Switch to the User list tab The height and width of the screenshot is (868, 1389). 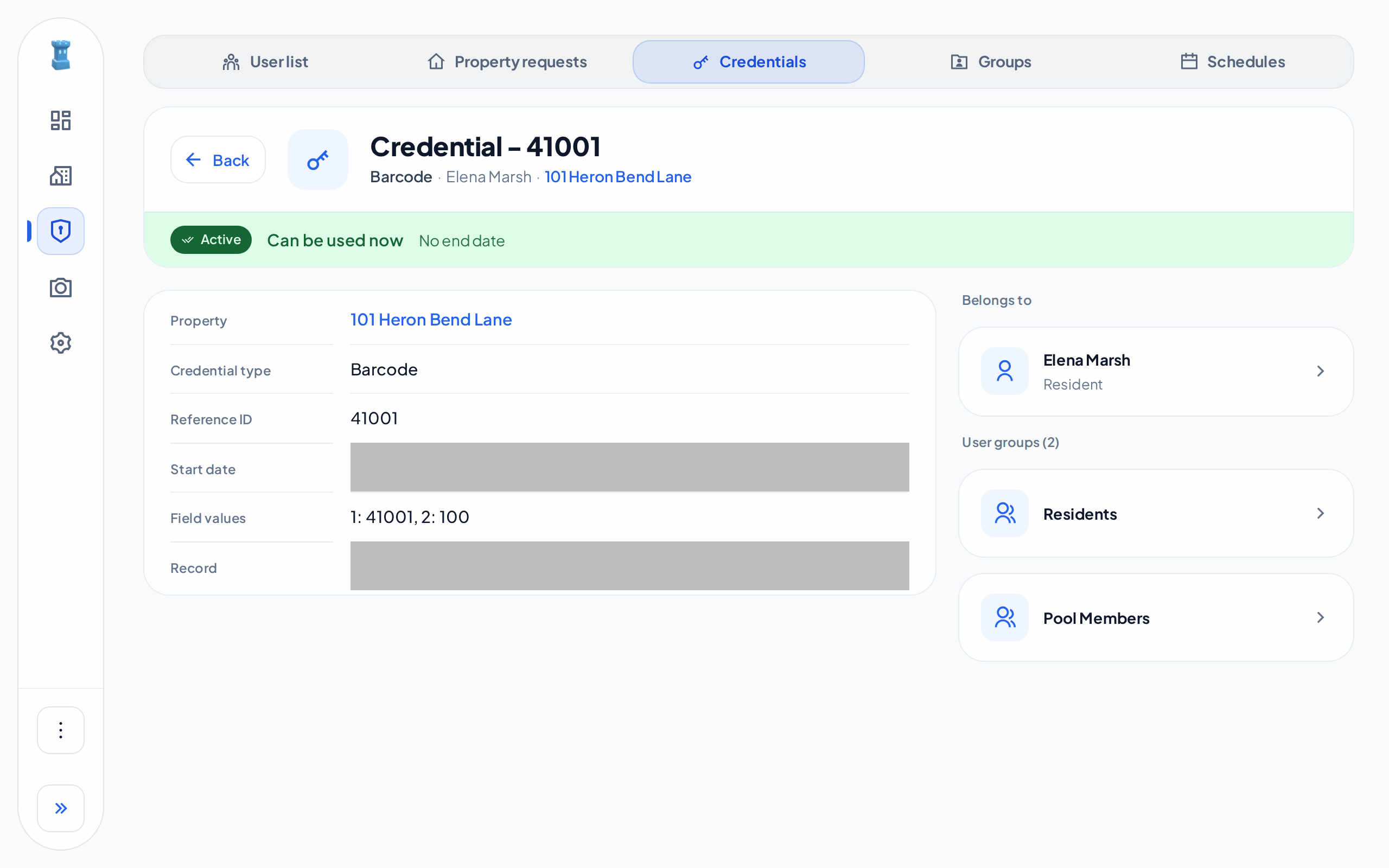tap(265, 62)
